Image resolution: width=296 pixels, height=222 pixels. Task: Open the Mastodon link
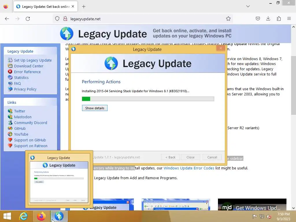pyautogui.click(x=23, y=117)
